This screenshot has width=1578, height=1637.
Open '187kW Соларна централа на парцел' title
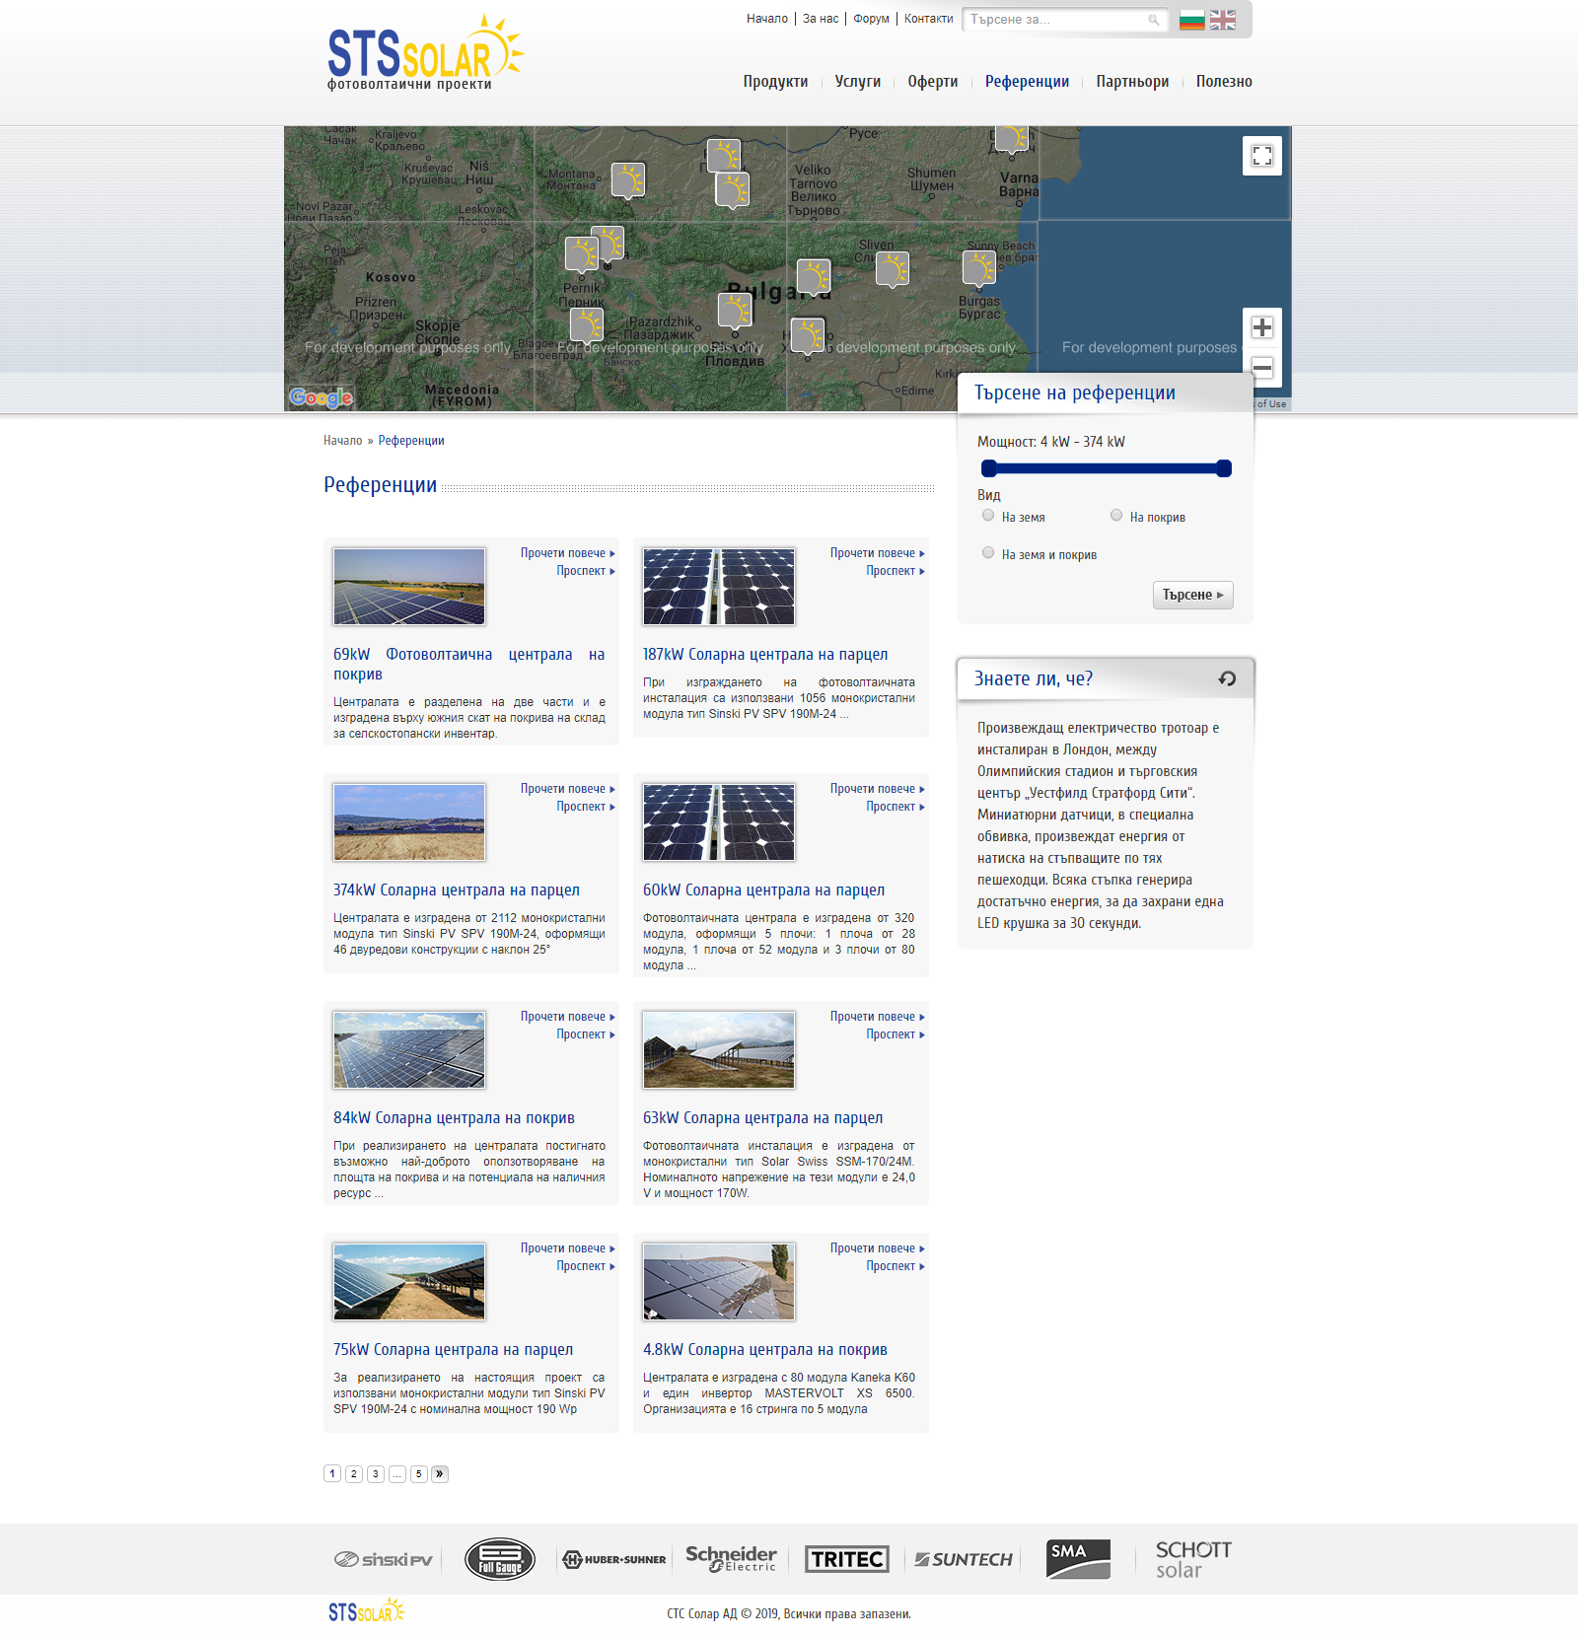click(x=765, y=655)
